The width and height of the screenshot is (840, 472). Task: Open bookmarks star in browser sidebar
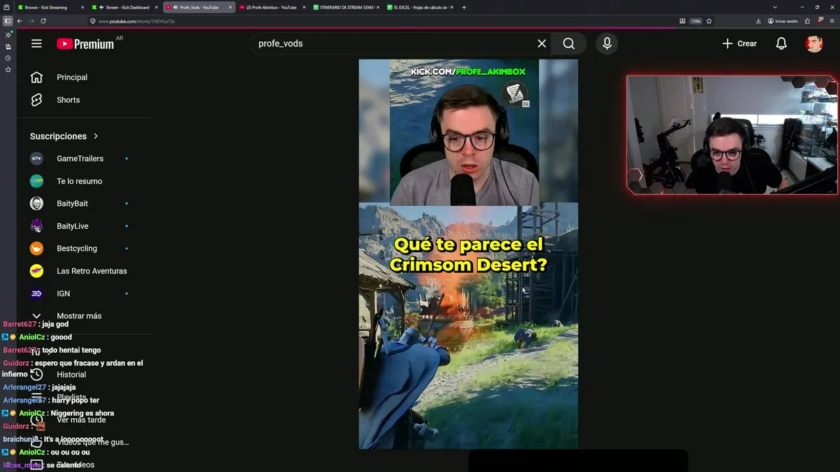pyautogui.click(x=8, y=69)
